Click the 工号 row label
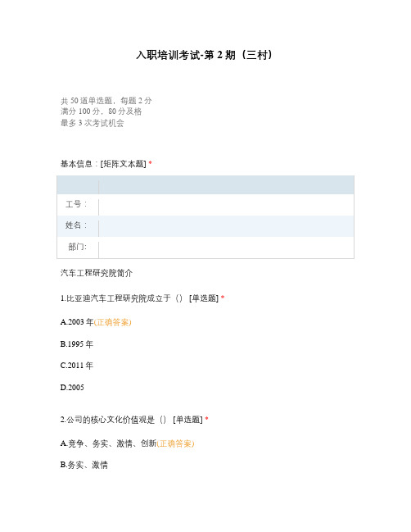 coord(76,204)
